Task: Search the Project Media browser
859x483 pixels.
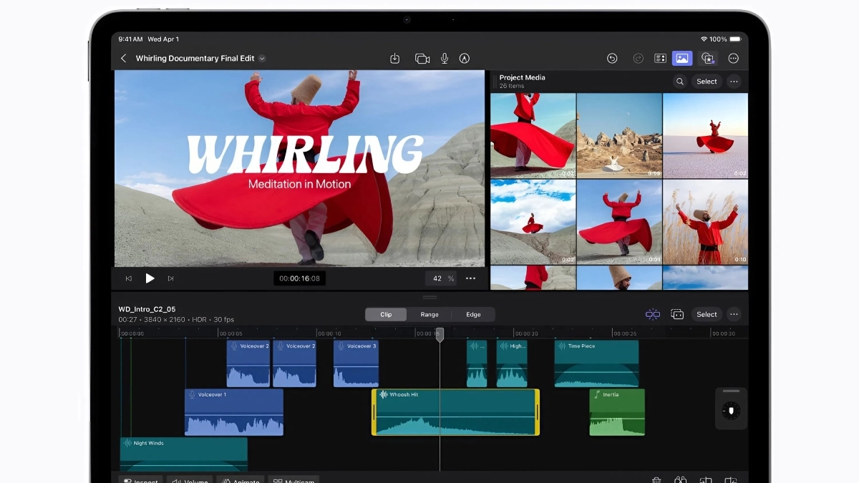Action: pos(680,82)
